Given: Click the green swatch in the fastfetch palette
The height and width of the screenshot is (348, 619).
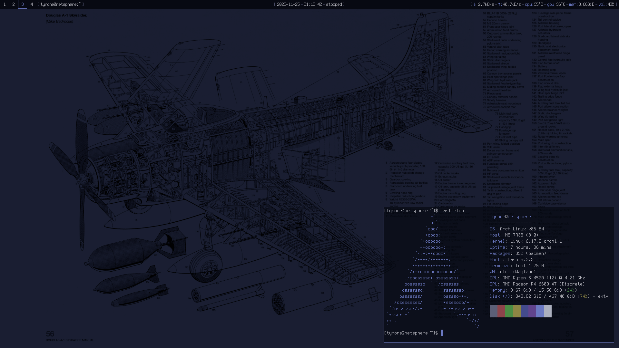Looking at the screenshot, I should pos(509,311).
